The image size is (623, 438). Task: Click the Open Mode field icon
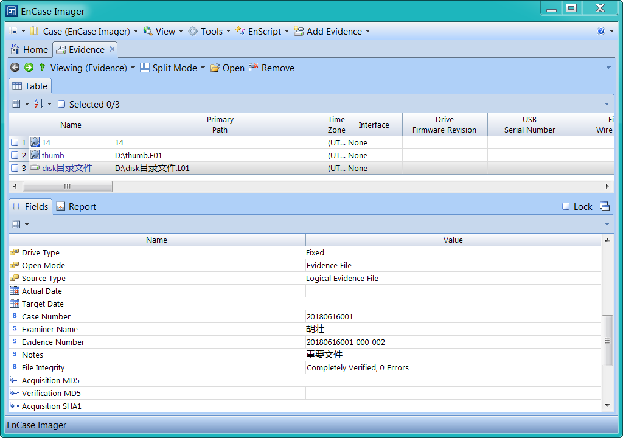pyautogui.click(x=15, y=265)
